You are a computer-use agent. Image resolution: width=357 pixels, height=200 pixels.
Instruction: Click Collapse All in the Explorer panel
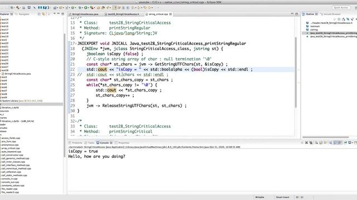pos(39,14)
